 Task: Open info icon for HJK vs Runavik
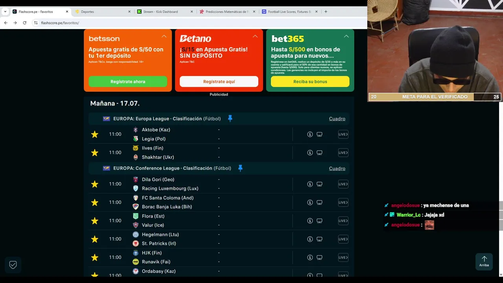[310, 257]
